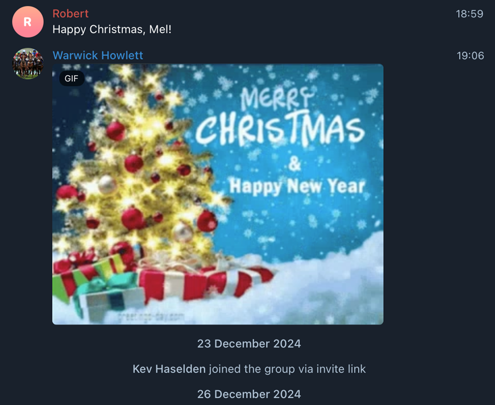Click the joined via invite link notice

(249, 369)
